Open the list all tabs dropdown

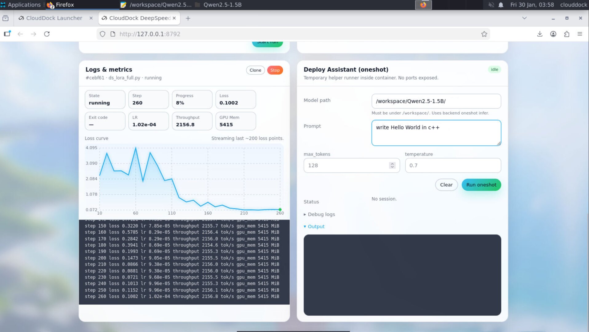coord(524,18)
